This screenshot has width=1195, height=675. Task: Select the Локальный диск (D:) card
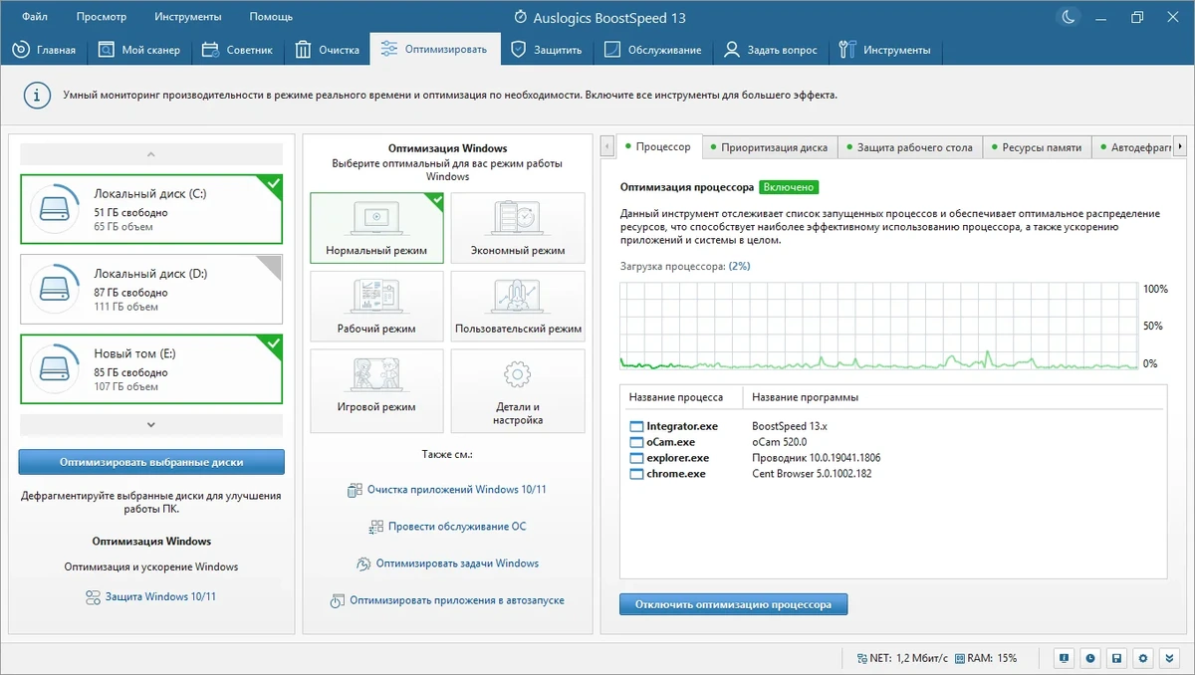(x=151, y=289)
